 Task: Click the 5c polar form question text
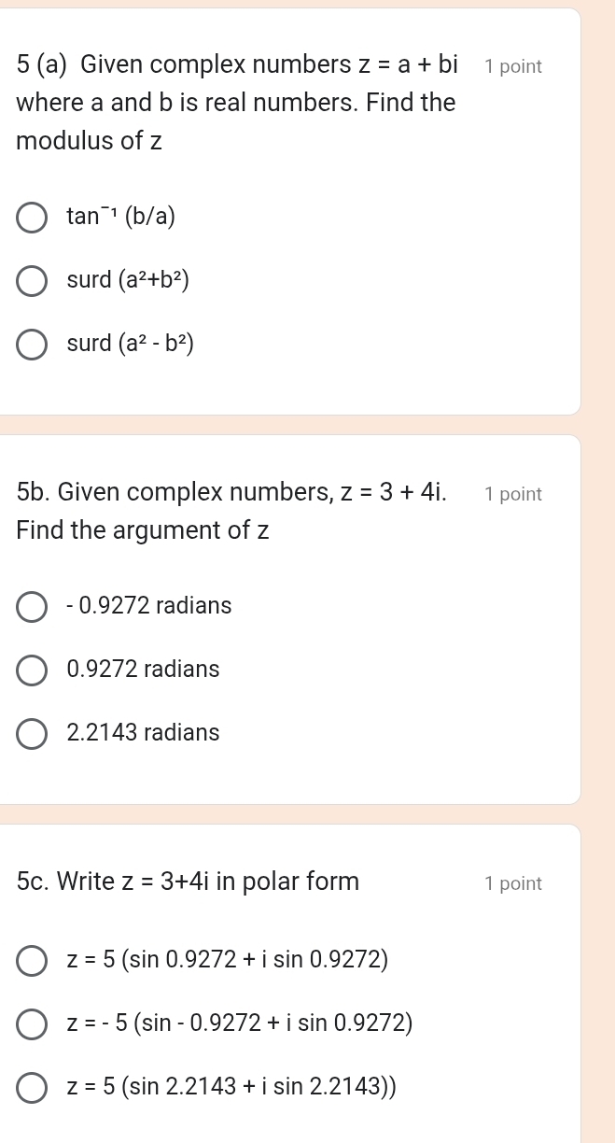tap(188, 882)
